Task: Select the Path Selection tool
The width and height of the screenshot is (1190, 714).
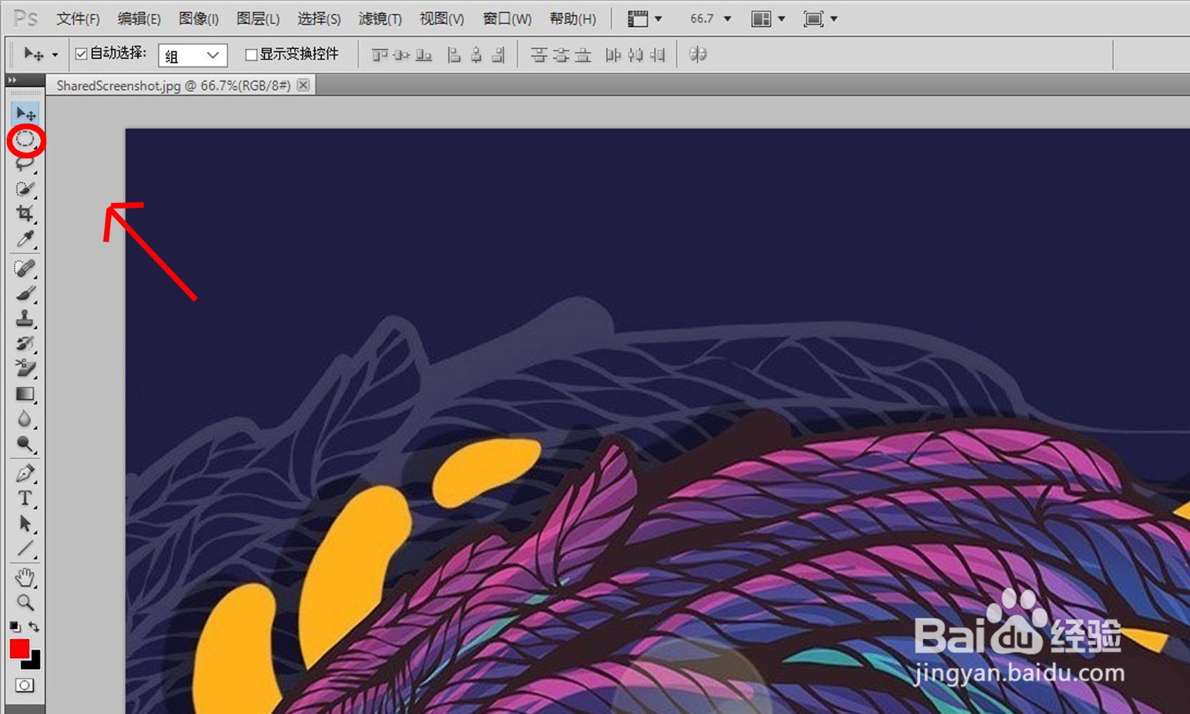Action: [x=25, y=524]
